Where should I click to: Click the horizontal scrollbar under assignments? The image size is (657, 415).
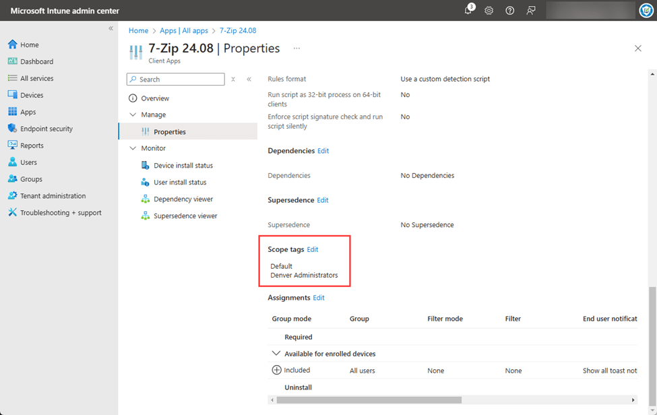369,400
